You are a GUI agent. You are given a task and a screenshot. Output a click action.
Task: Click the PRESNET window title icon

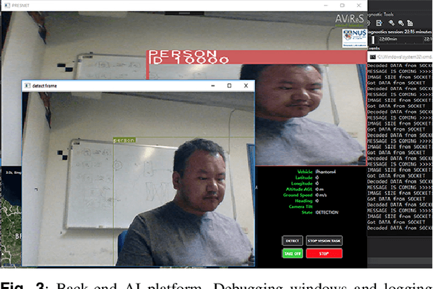6,5
